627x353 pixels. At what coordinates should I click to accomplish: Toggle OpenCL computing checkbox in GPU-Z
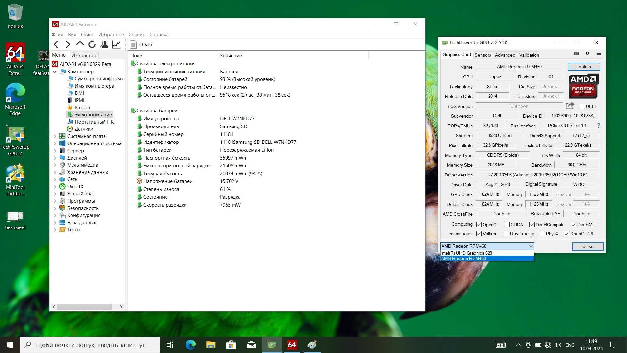click(x=479, y=224)
